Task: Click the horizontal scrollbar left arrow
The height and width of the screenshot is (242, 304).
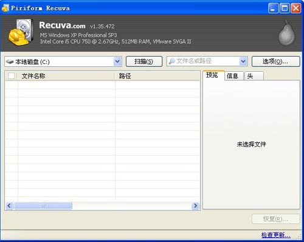Action: point(9,206)
